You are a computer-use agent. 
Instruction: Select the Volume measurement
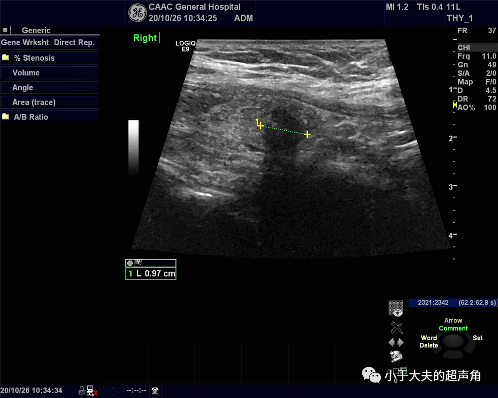click(x=26, y=73)
